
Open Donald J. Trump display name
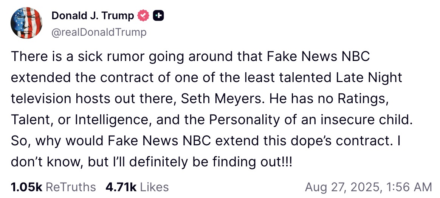[x=93, y=16]
